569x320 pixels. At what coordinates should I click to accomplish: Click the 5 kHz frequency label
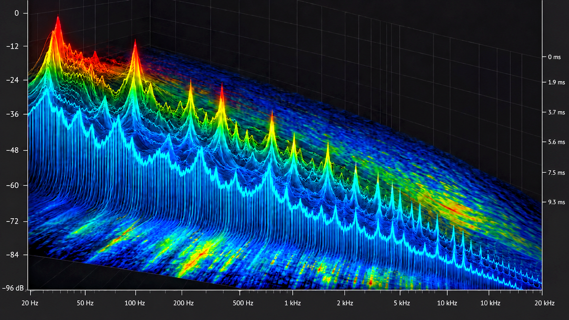(x=402, y=303)
